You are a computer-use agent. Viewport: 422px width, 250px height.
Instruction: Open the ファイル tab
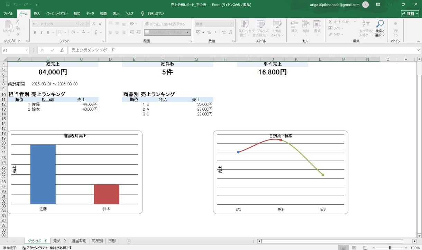click(8, 13)
